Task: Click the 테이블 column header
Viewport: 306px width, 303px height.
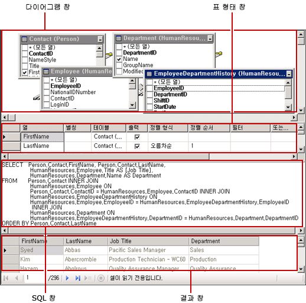Action: click(x=109, y=128)
